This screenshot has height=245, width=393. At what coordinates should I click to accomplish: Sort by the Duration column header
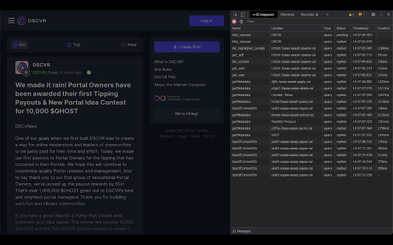tap(384, 28)
